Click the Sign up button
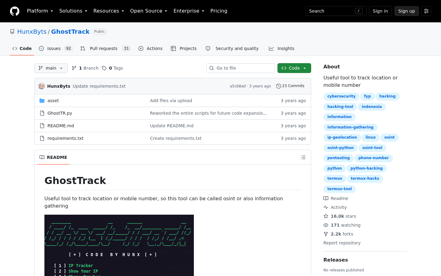Viewport: 441px width, 276px height. 407,11
